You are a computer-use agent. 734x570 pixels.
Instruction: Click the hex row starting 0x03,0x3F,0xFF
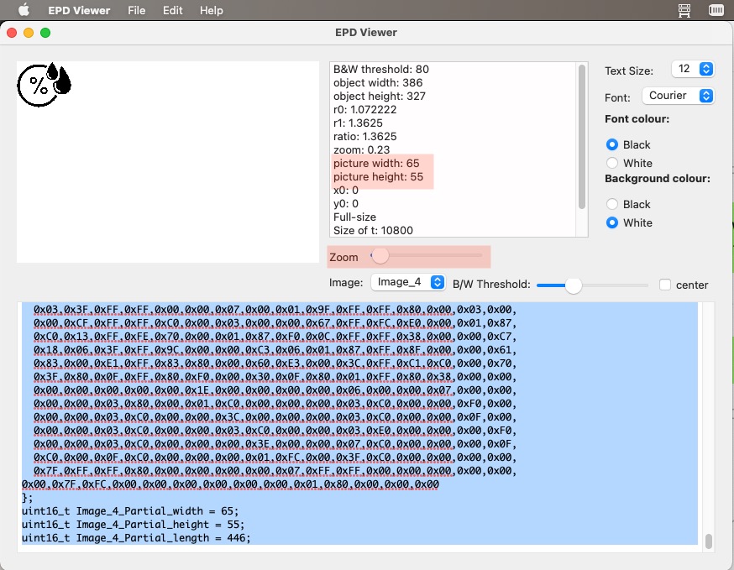coord(275,309)
